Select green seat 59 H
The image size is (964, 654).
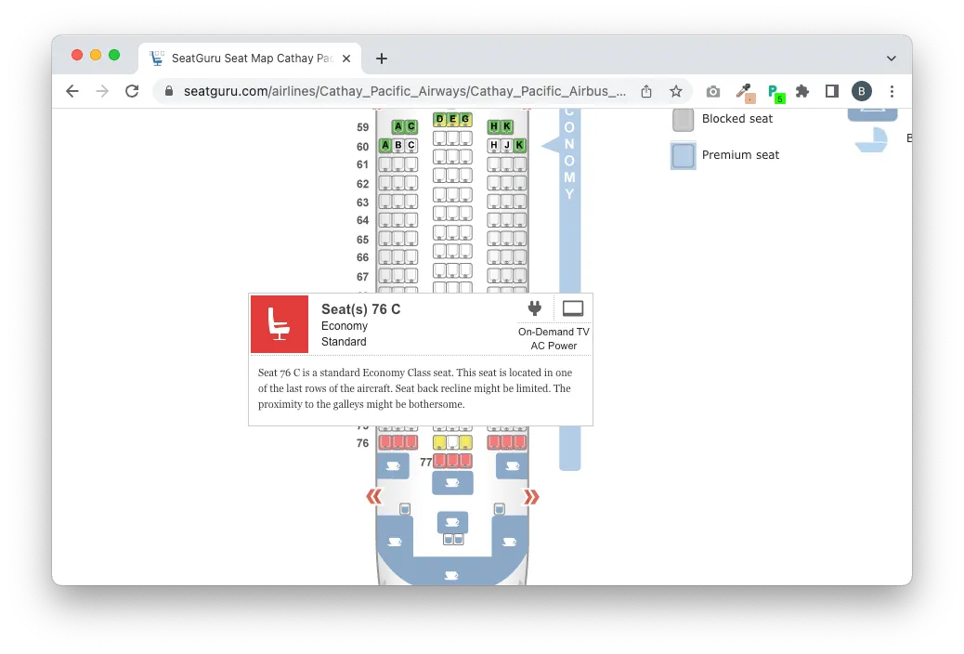pos(494,126)
